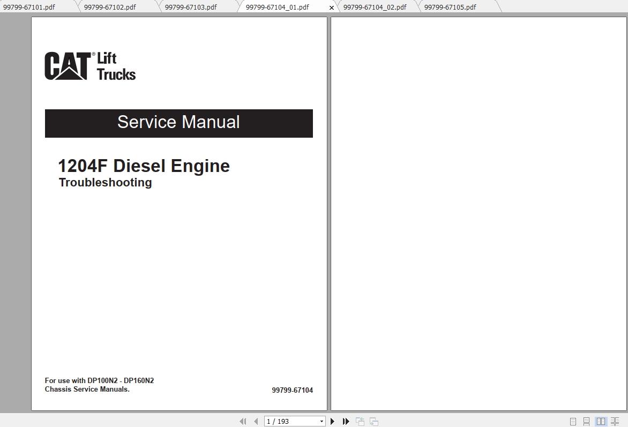Open the 99799-67105.pdf tab
The width and height of the screenshot is (628, 427).
click(450, 7)
